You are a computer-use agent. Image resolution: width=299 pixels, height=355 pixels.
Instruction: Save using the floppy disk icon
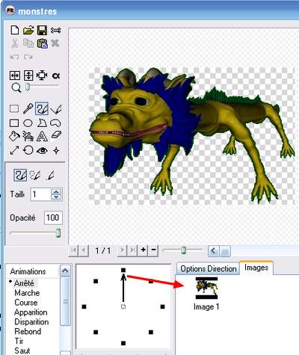pyautogui.click(x=42, y=30)
